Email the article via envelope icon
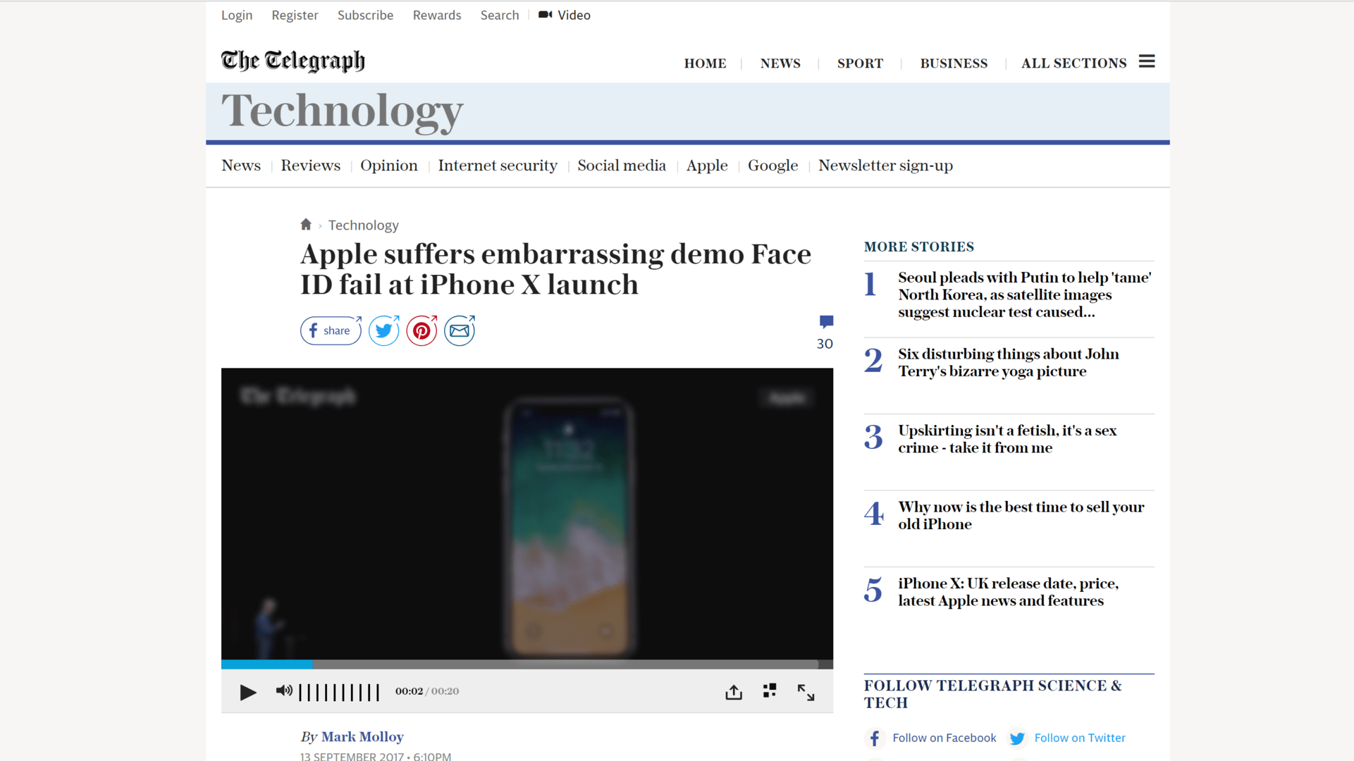Image resolution: width=1354 pixels, height=761 pixels. (x=460, y=330)
